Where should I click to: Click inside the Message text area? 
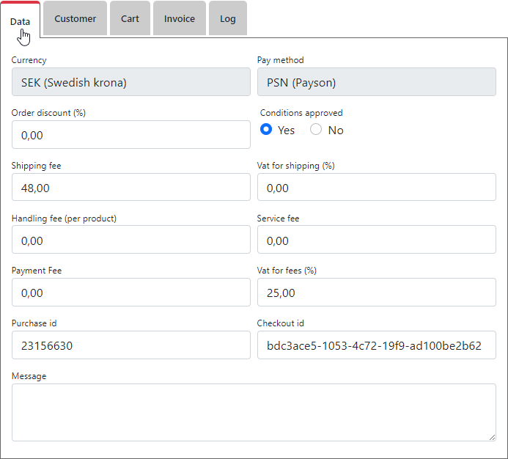253,412
